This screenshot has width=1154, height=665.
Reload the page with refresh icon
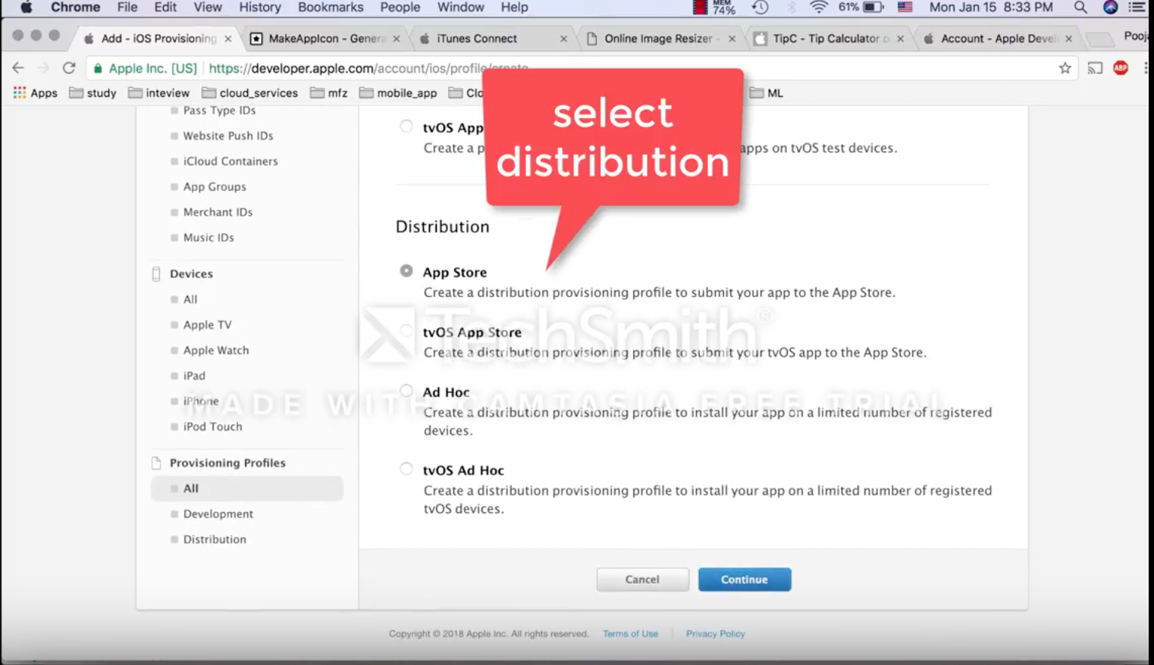[x=69, y=68]
